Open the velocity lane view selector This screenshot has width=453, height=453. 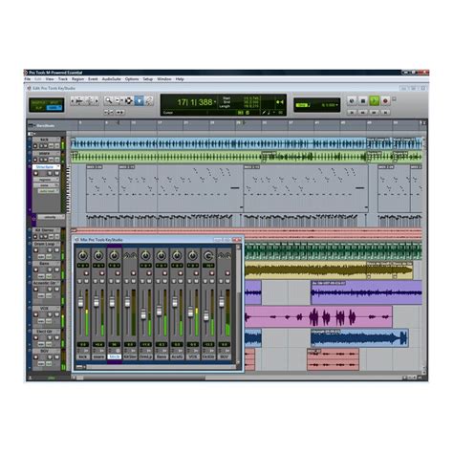coord(51,217)
